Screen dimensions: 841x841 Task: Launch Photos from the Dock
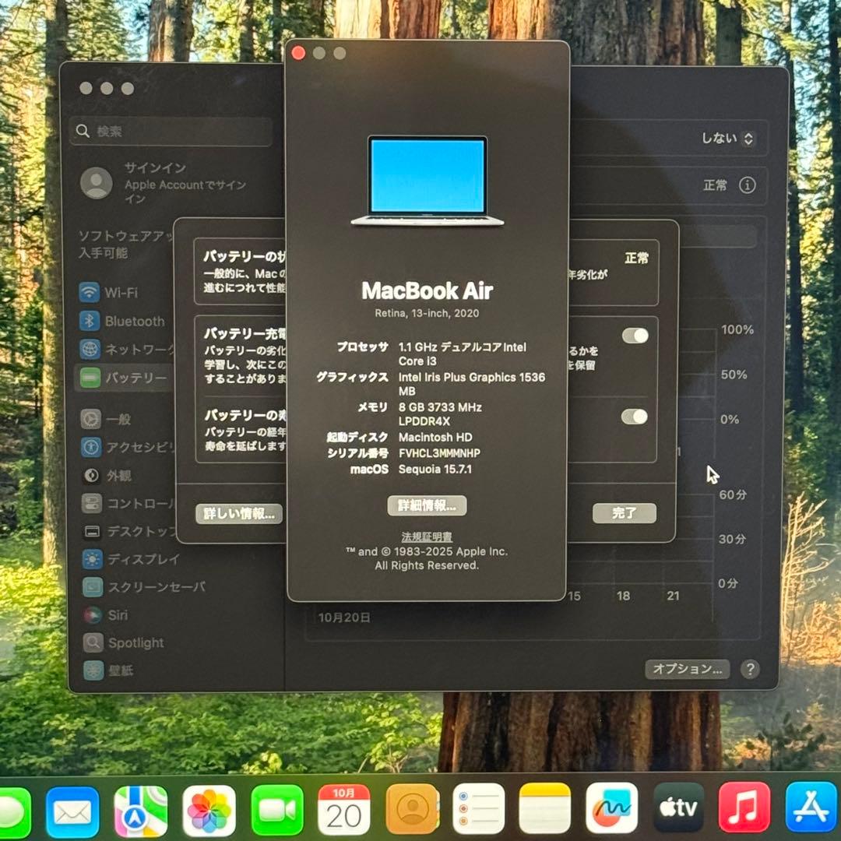[x=209, y=812]
